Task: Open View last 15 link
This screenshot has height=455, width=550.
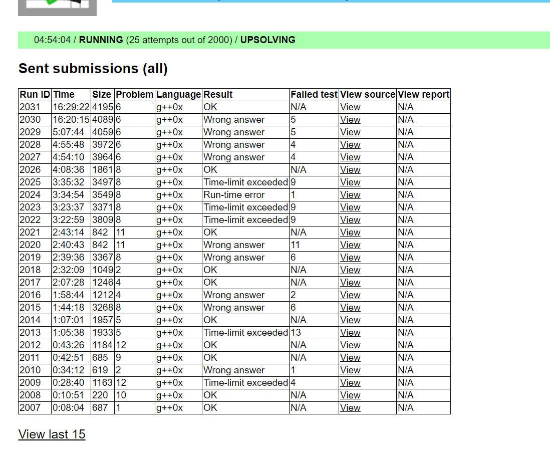Action: click(x=52, y=434)
